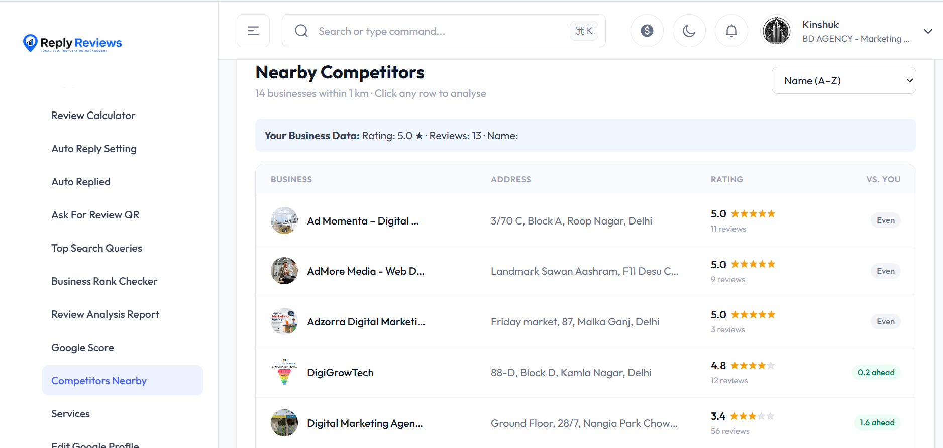Click the BUSINESS column header
The height and width of the screenshot is (448, 943).
291,179
